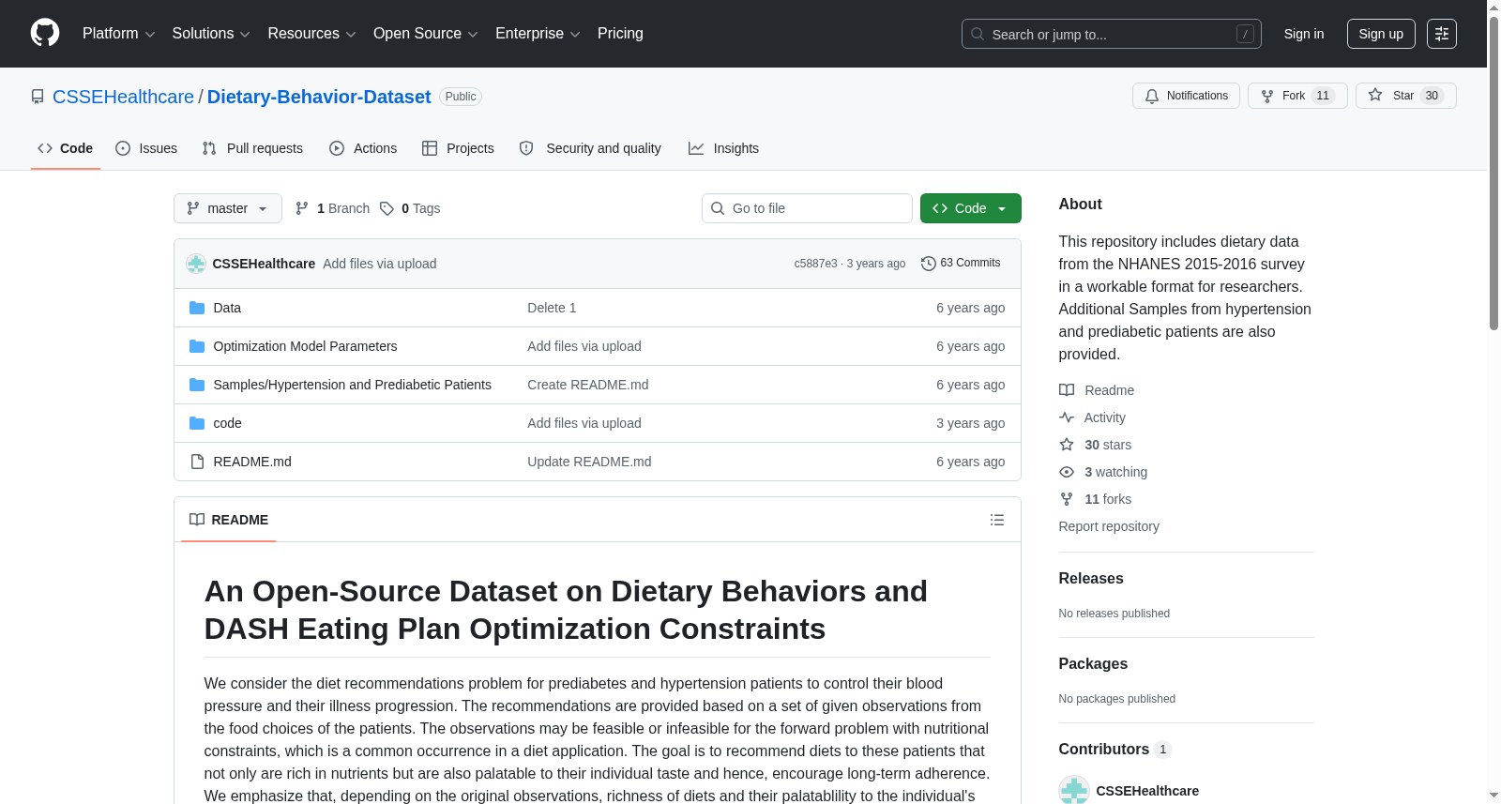Open the code folder

tap(228, 423)
